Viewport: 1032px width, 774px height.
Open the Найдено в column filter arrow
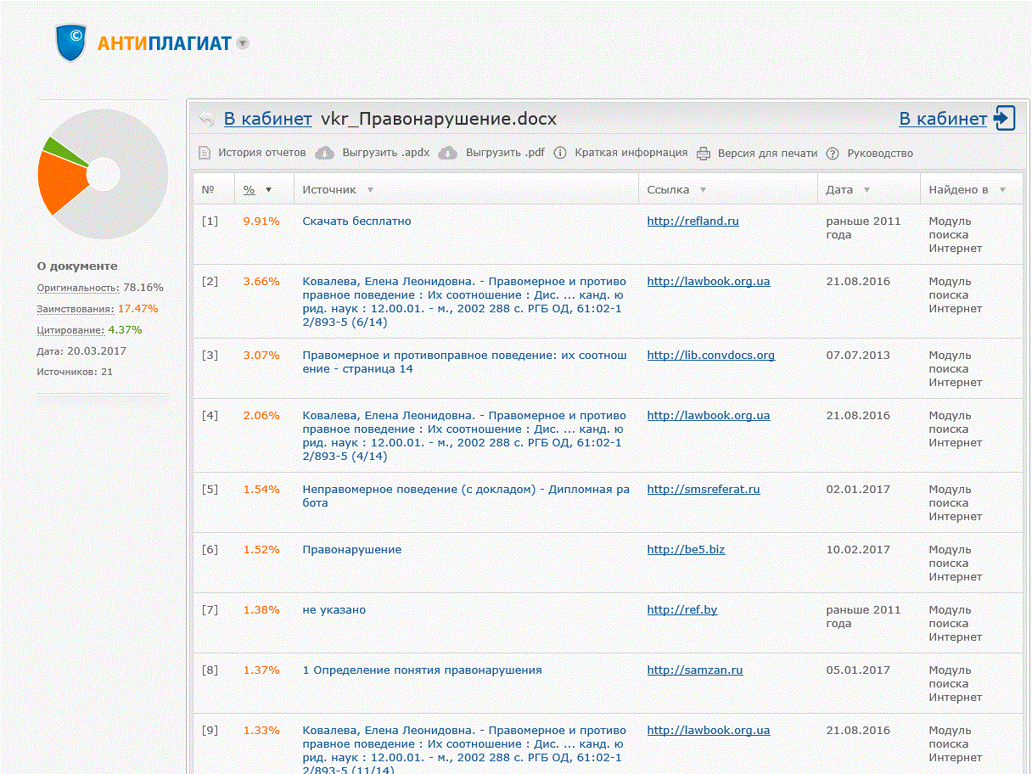[1003, 190]
